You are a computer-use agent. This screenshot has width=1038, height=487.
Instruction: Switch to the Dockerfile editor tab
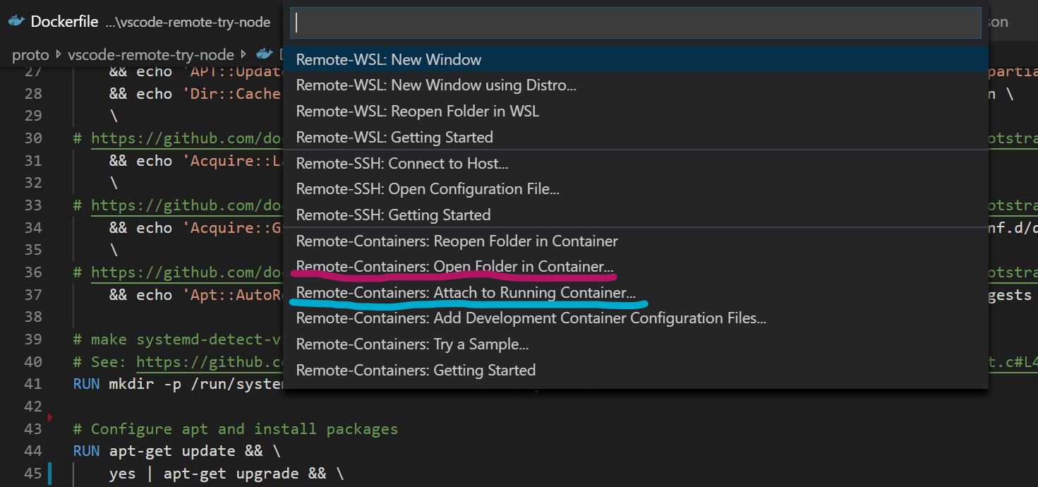tap(141, 22)
